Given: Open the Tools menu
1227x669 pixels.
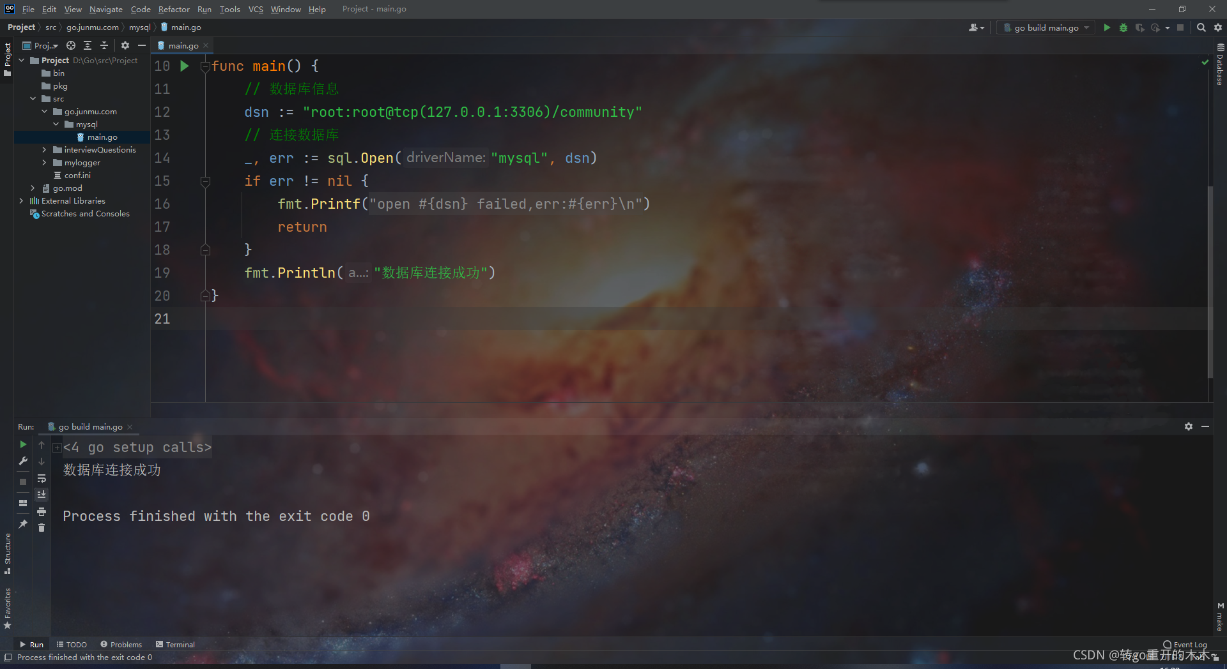Looking at the screenshot, I should tap(229, 9).
